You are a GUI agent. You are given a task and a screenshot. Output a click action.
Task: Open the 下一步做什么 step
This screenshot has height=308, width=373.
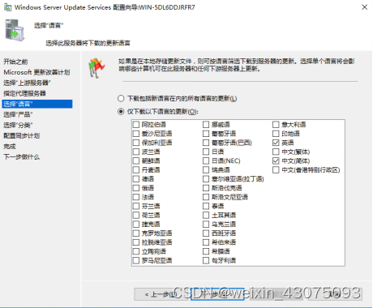tap(22, 157)
